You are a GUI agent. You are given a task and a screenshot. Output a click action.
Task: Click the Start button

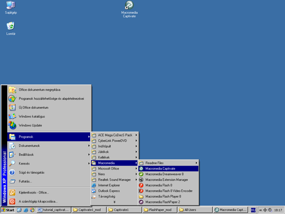(8, 210)
